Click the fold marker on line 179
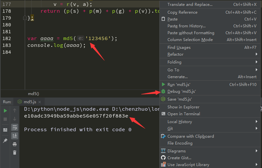Viewport: 262px width, 168px height. [25, 18]
